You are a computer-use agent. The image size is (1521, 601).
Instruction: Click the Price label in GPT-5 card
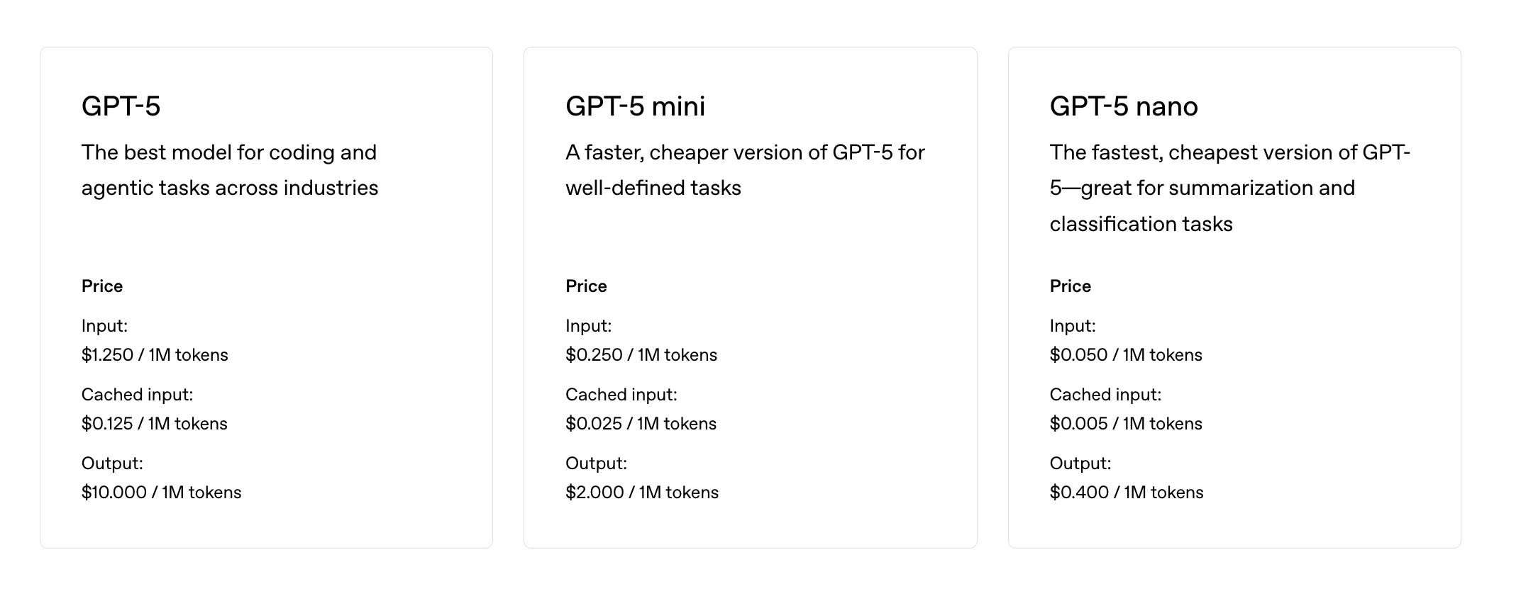pos(102,286)
